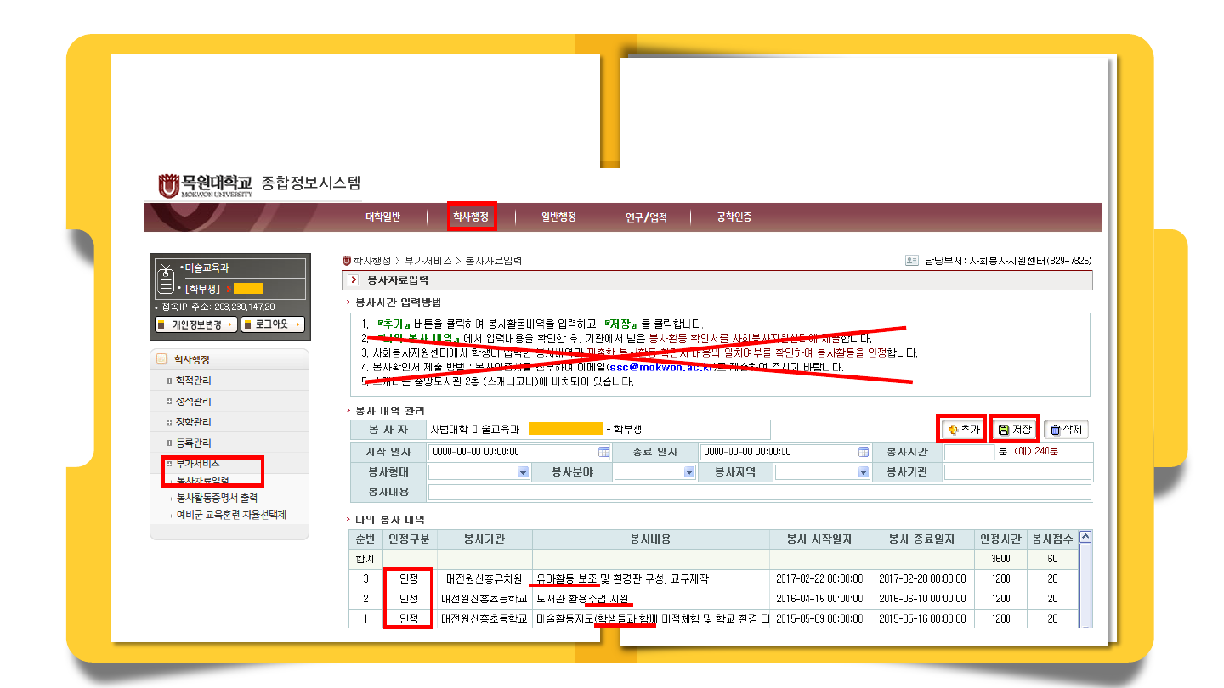Open the 봉사형태 dropdown
Viewport: 1224px width, 688px height.
(x=523, y=472)
